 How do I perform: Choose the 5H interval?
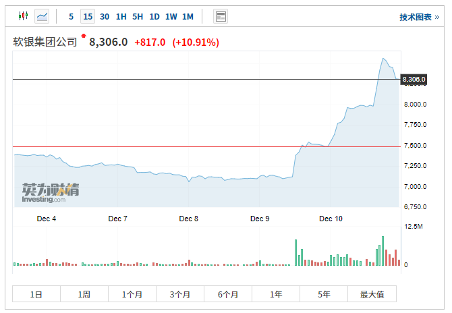[x=138, y=17]
